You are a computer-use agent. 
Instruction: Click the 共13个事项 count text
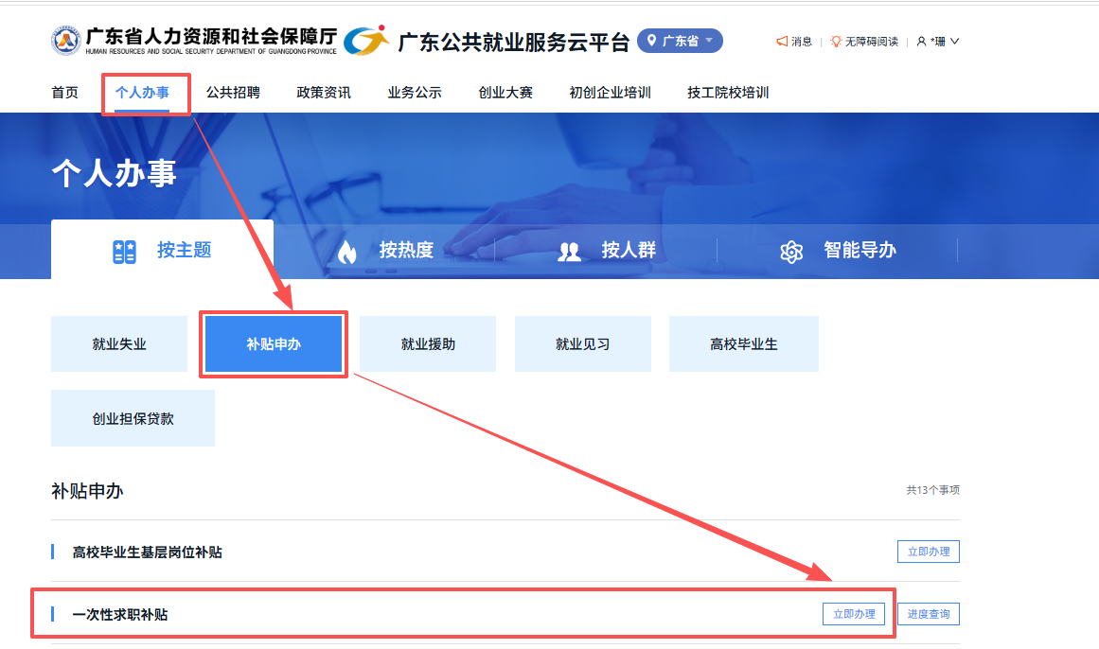pyautogui.click(x=933, y=490)
